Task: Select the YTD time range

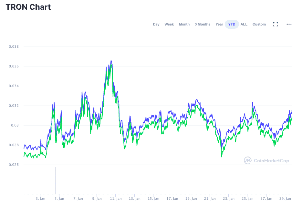Action: click(232, 24)
